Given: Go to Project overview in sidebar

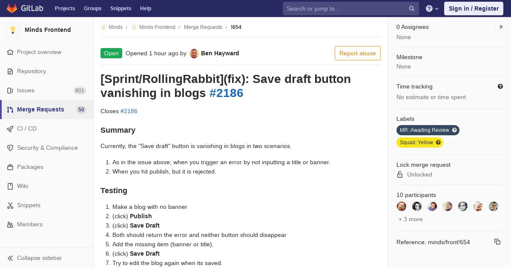Looking at the screenshot, I should [47, 52].
